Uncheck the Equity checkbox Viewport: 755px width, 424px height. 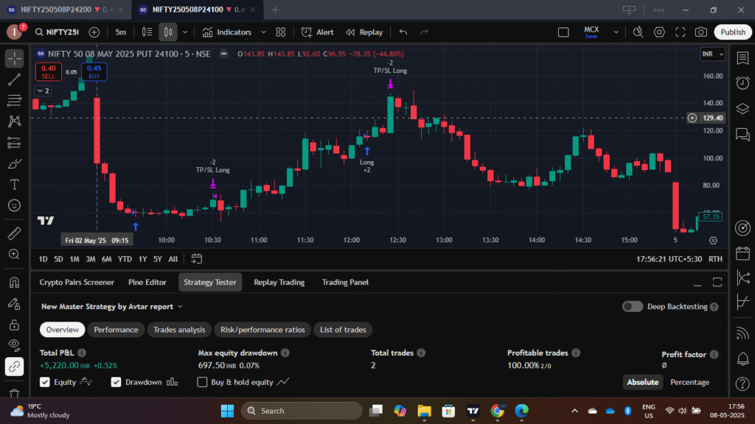(x=45, y=382)
